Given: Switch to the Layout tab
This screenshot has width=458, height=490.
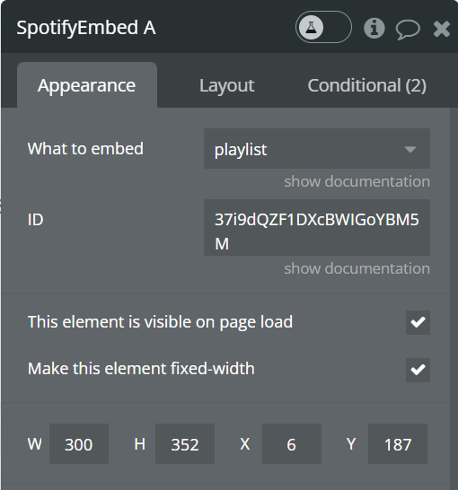Looking at the screenshot, I should click(x=227, y=85).
